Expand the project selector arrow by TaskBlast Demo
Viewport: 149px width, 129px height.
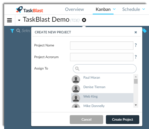coord(19,20)
